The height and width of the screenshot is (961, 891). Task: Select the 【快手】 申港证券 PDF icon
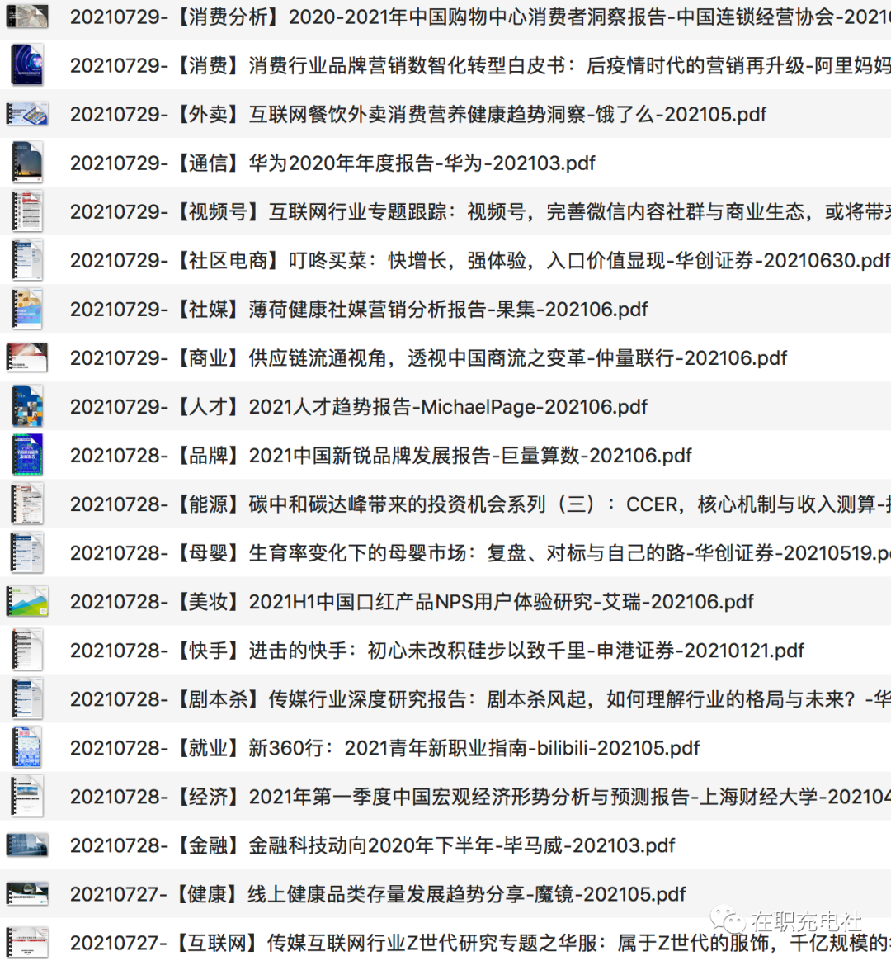27,651
